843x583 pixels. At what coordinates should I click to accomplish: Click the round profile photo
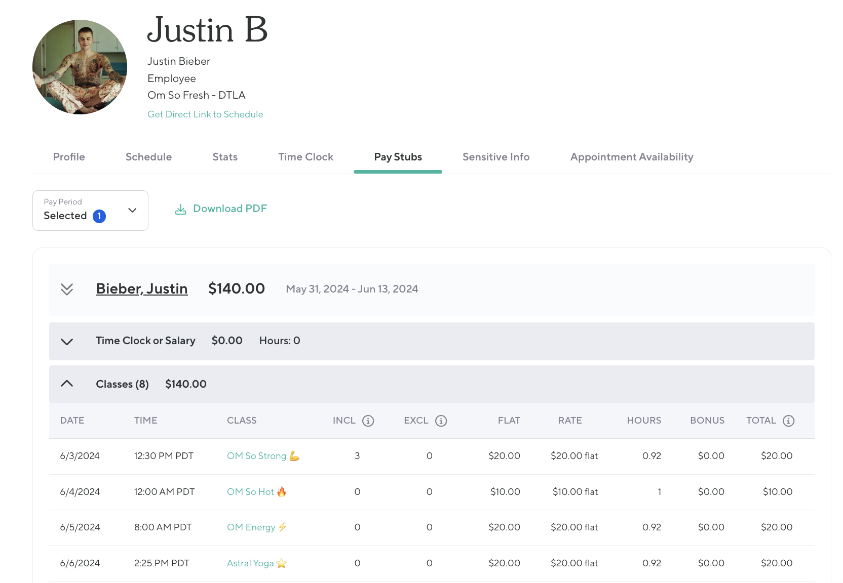click(80, 67)
